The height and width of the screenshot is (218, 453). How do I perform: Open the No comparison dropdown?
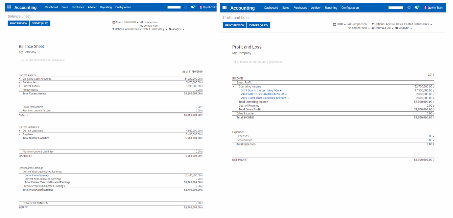click(150, 26)
